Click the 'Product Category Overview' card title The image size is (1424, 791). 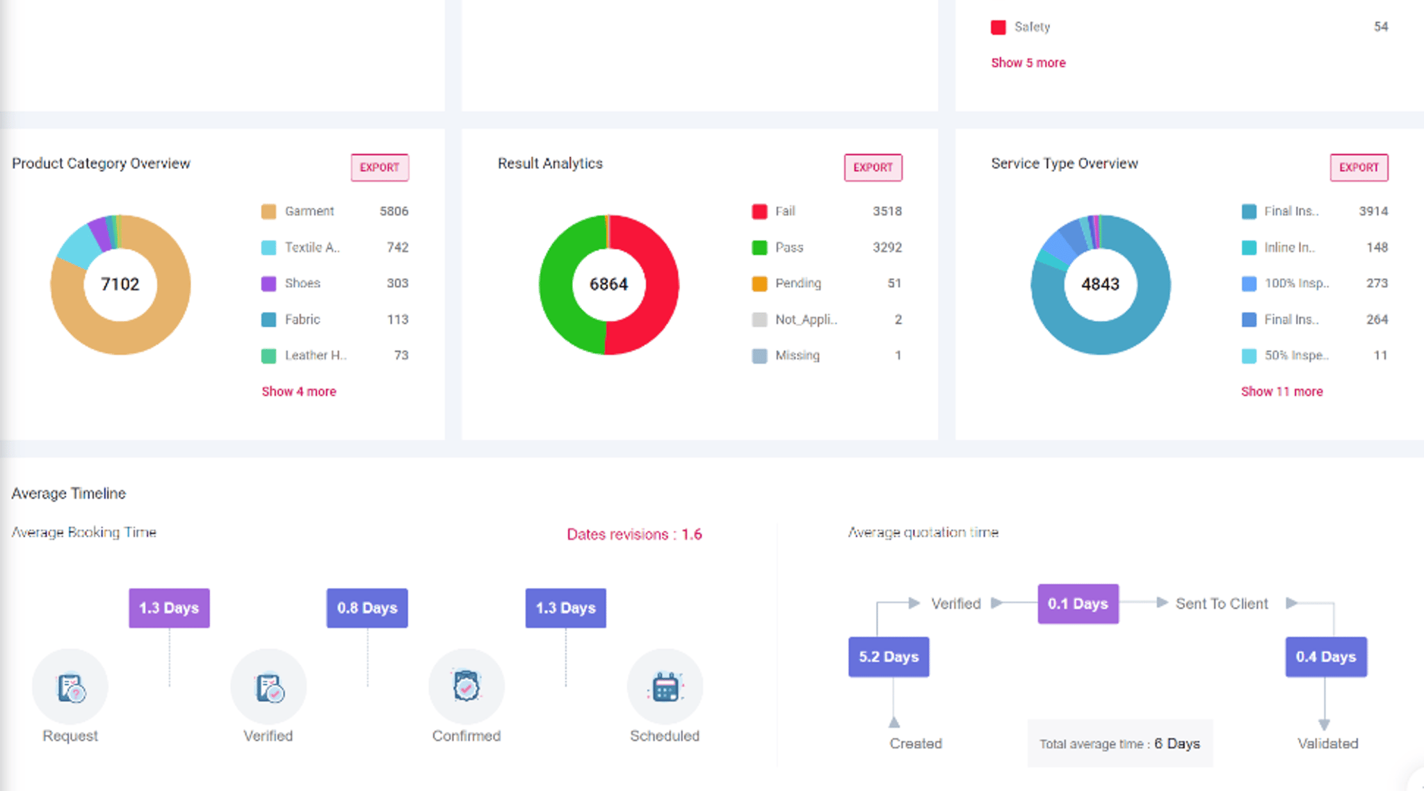(101, 163)
